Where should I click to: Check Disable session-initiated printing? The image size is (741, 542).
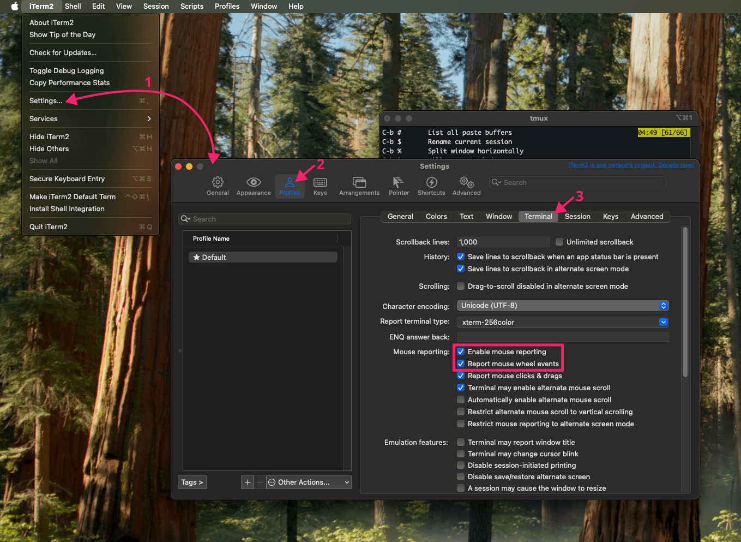click(x=461, y=465)
